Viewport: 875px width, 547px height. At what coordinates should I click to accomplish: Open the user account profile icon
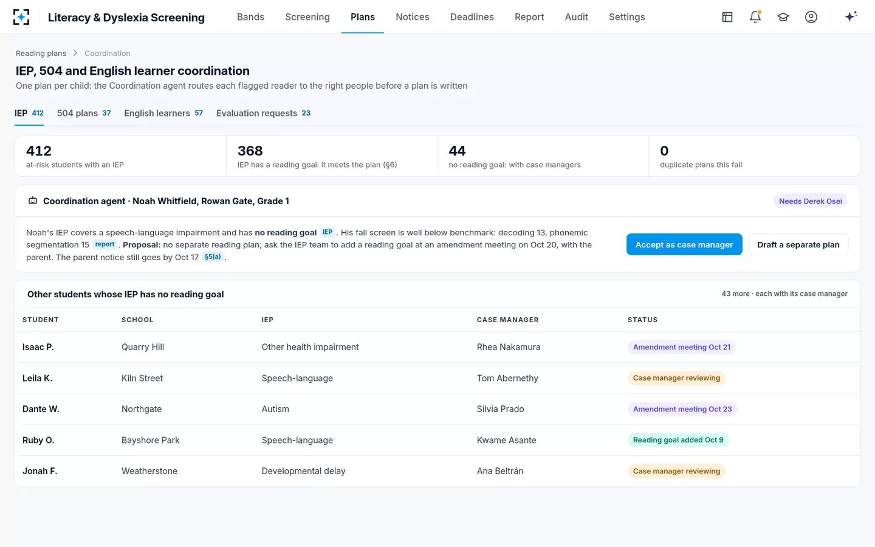811,17
